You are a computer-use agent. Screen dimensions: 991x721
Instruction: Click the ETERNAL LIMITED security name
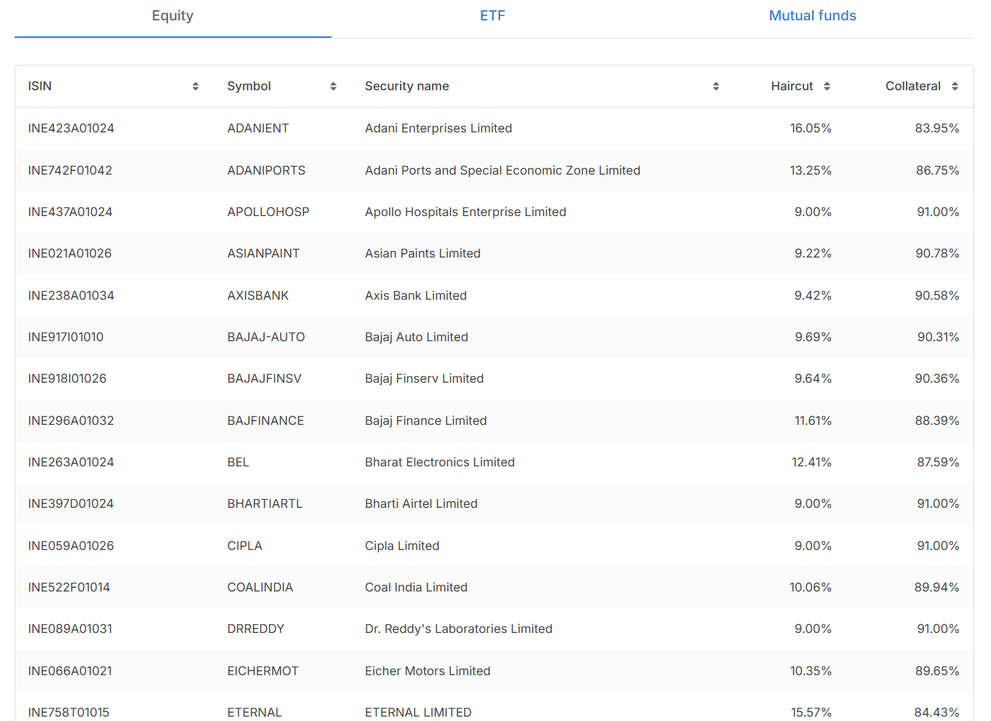click(418, 712)
